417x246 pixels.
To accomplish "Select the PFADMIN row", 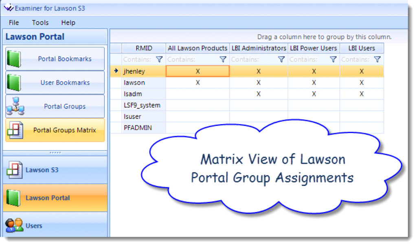I will click(247, 128).
